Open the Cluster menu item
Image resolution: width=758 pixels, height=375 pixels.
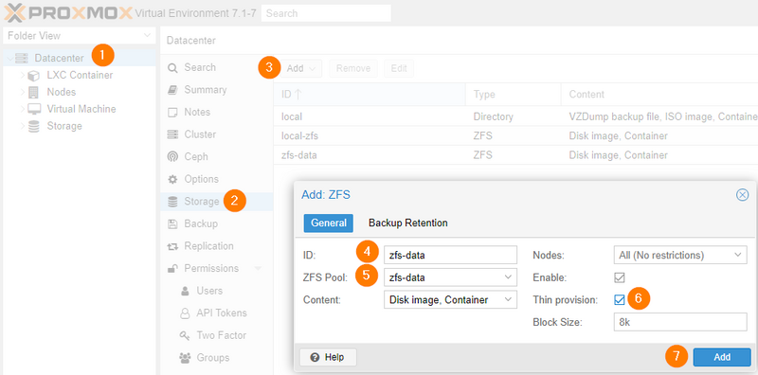(x=217, y=134)
